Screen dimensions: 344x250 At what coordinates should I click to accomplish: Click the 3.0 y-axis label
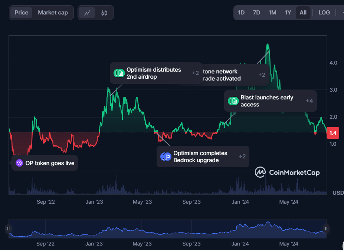pyautogui.click(x=333, y=90)
